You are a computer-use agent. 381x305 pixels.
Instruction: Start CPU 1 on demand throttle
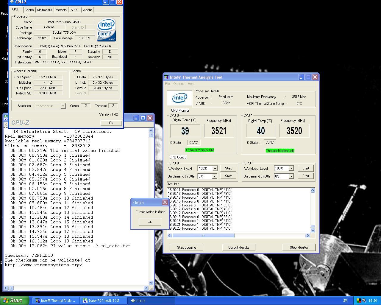[306, 176]
